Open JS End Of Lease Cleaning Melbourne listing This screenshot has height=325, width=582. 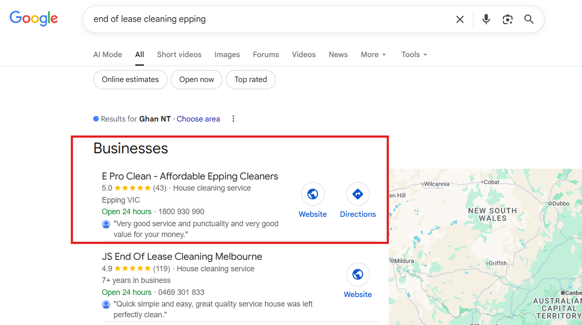point(182,257)
